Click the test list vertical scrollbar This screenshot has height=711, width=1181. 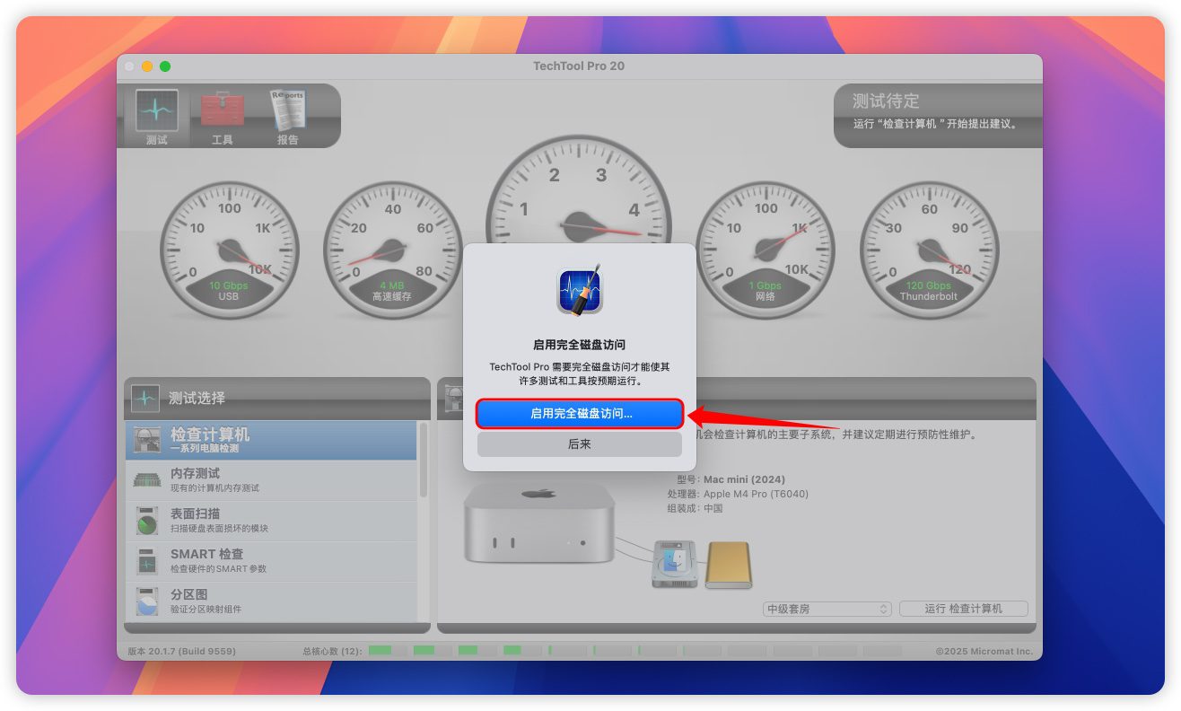[424, 461]
